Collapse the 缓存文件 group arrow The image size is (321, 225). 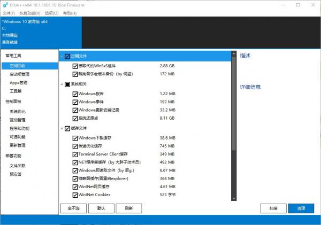(62, 128)
